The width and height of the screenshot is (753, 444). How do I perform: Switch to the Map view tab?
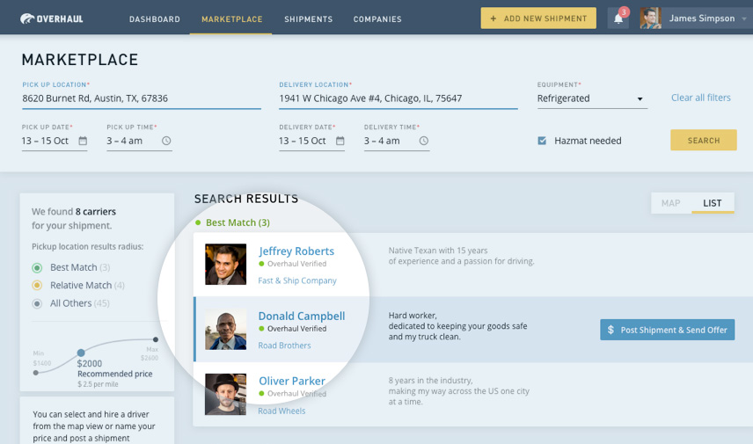coord(670,203)
